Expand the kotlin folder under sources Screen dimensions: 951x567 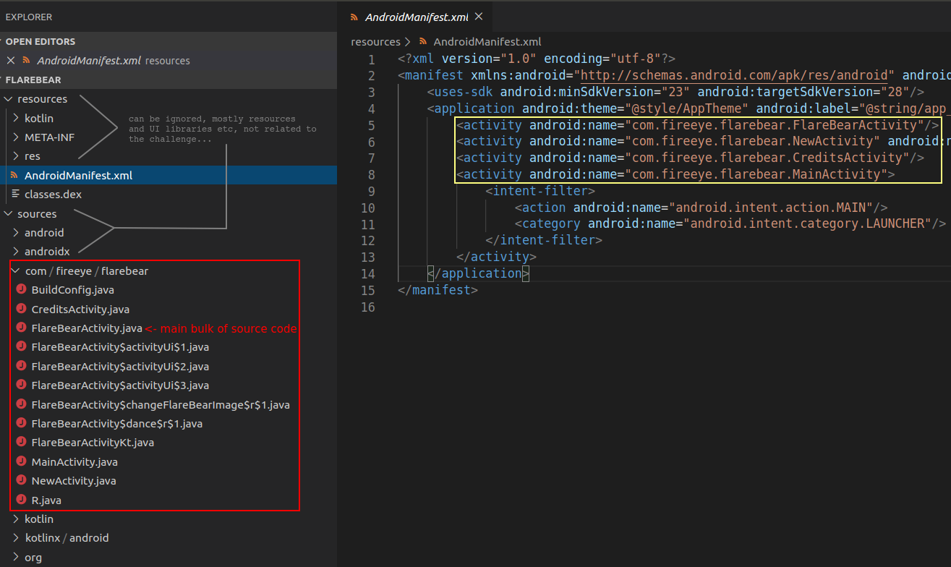(x=17, y=519)
